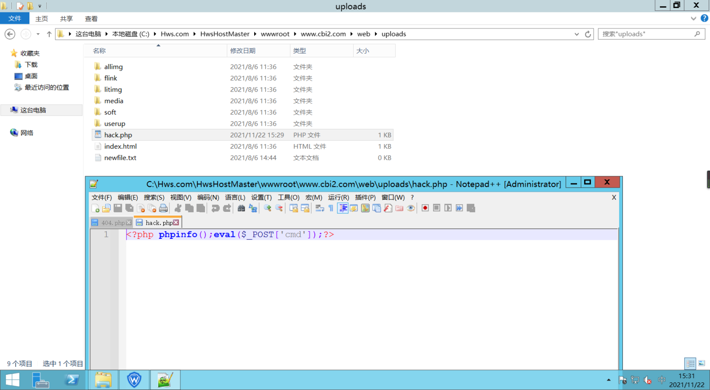Expand the ribbon with the chevron
Image resolution: width=710 pixels, height=390 pixels.
[x=693, y=18]
